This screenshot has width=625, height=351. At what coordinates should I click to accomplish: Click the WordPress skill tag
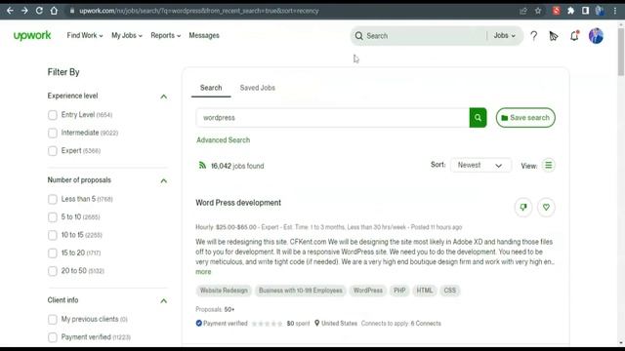click(368, 291)
